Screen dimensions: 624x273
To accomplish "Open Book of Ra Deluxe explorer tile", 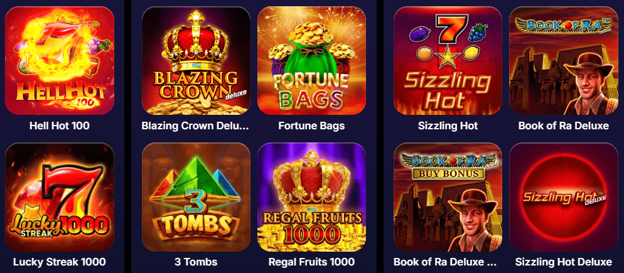I will tap(564, 60).
